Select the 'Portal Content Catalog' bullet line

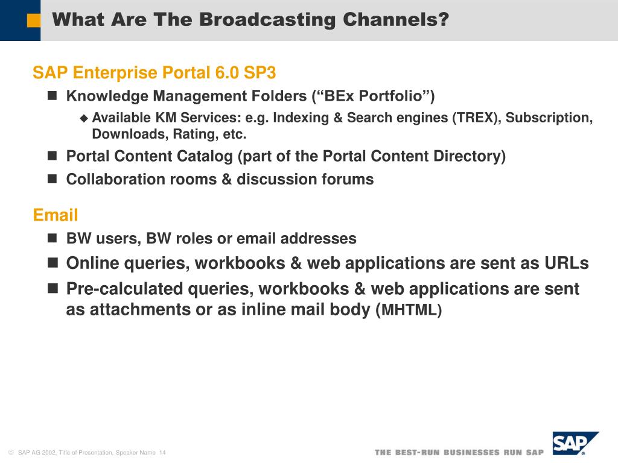click(285, 156)
